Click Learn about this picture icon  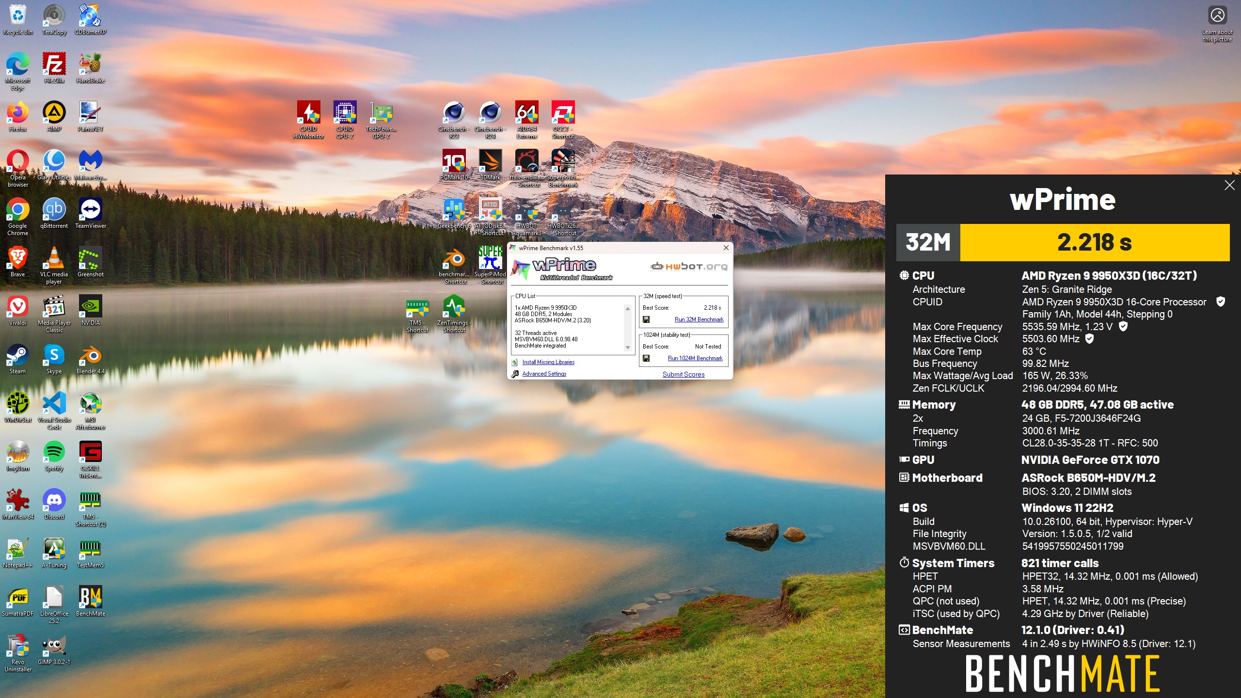1217,24
